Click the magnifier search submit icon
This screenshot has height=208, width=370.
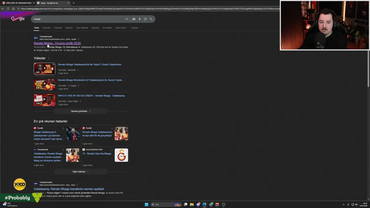(151, 19)
